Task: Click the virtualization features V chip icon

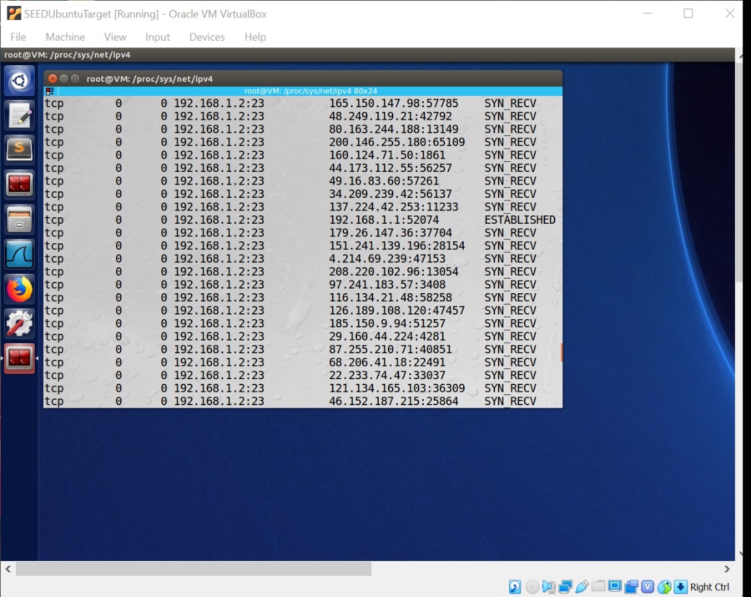Action: (648, 586)
